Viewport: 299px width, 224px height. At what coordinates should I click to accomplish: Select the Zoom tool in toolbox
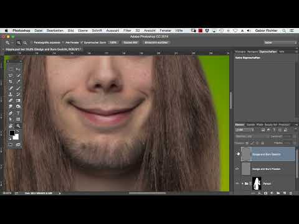pyautogui.click(x=18, y=126)
